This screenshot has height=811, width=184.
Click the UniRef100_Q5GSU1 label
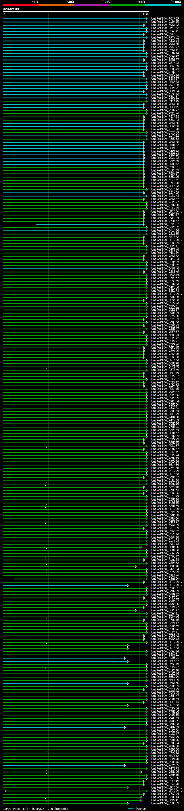tap(165, 167)
